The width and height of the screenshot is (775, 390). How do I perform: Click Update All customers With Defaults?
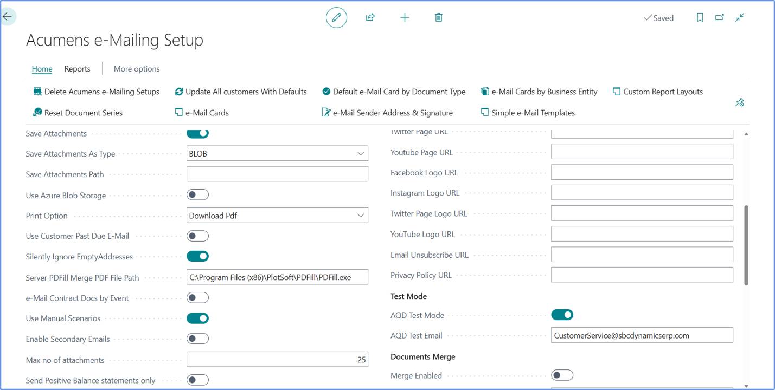241,92
